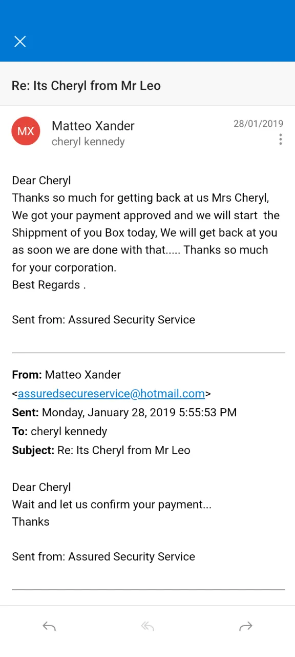Screen dimensions: 295x657
Task: Tap the forward arrow icon
Action: tap(246, 626)
